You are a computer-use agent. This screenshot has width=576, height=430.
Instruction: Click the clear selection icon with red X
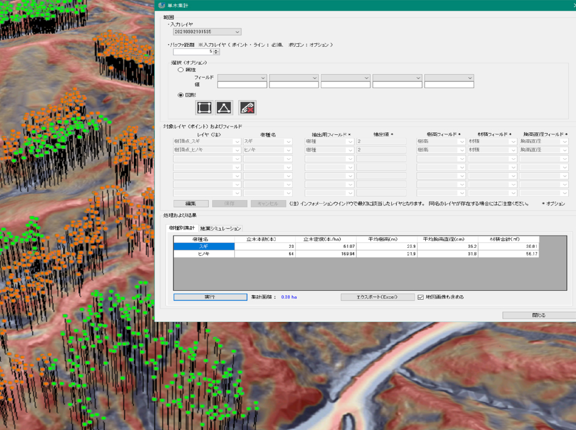pos(246,107)
